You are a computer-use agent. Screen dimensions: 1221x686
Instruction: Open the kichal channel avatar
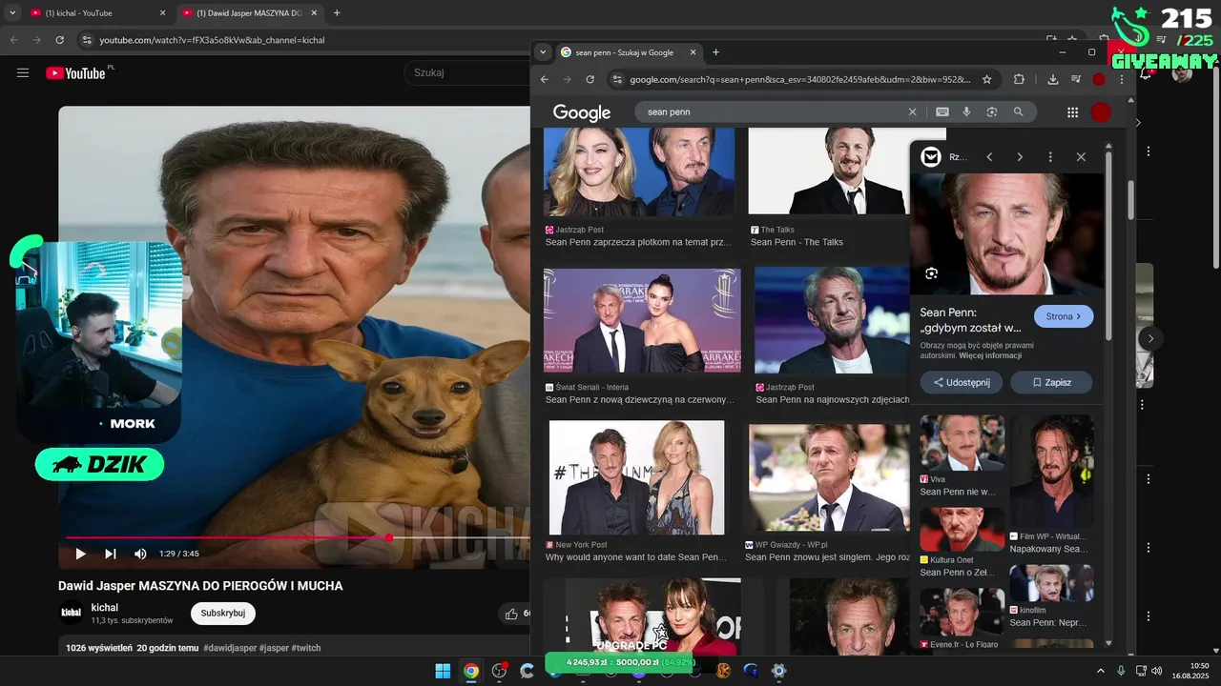click(71, 613)
